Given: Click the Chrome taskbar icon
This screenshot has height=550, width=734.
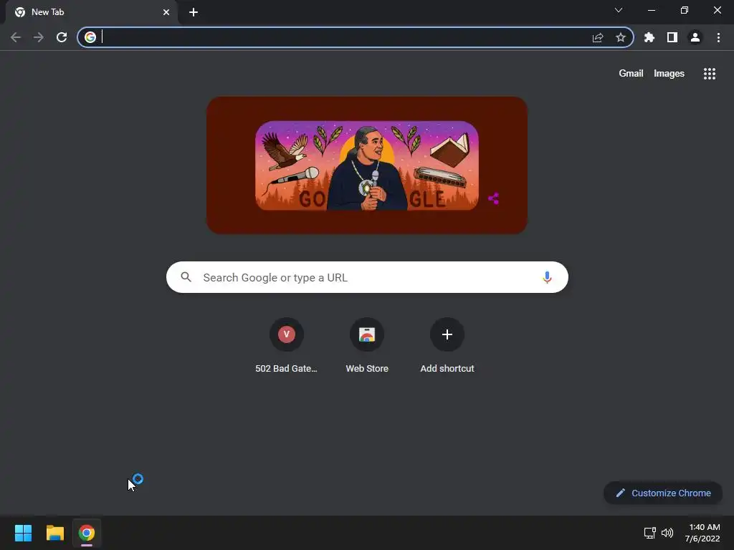Looking at the screenshot, I should pyautogui.click(x=87, y=533).
